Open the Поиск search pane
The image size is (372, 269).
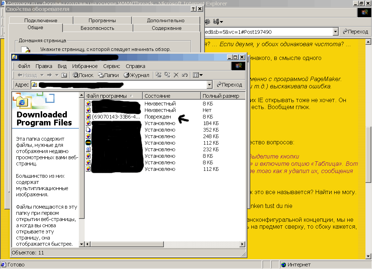tap(83, 75)
